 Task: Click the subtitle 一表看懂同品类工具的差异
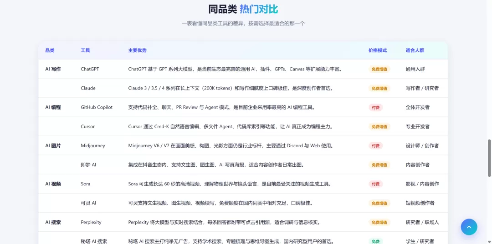[x=243, y=24]
